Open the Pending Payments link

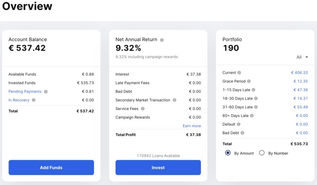pyautogui.click(x=25, y=92)
